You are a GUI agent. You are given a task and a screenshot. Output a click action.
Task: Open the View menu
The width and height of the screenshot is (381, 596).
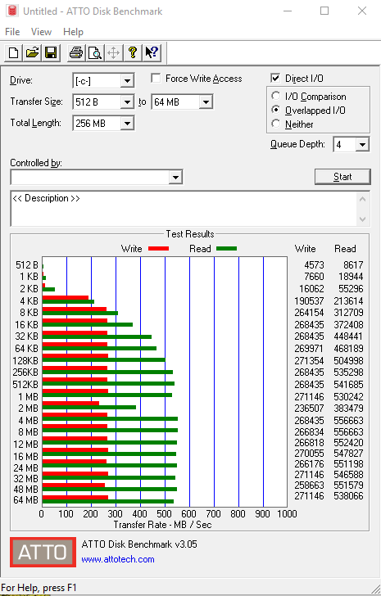click(x=41, y=32)
